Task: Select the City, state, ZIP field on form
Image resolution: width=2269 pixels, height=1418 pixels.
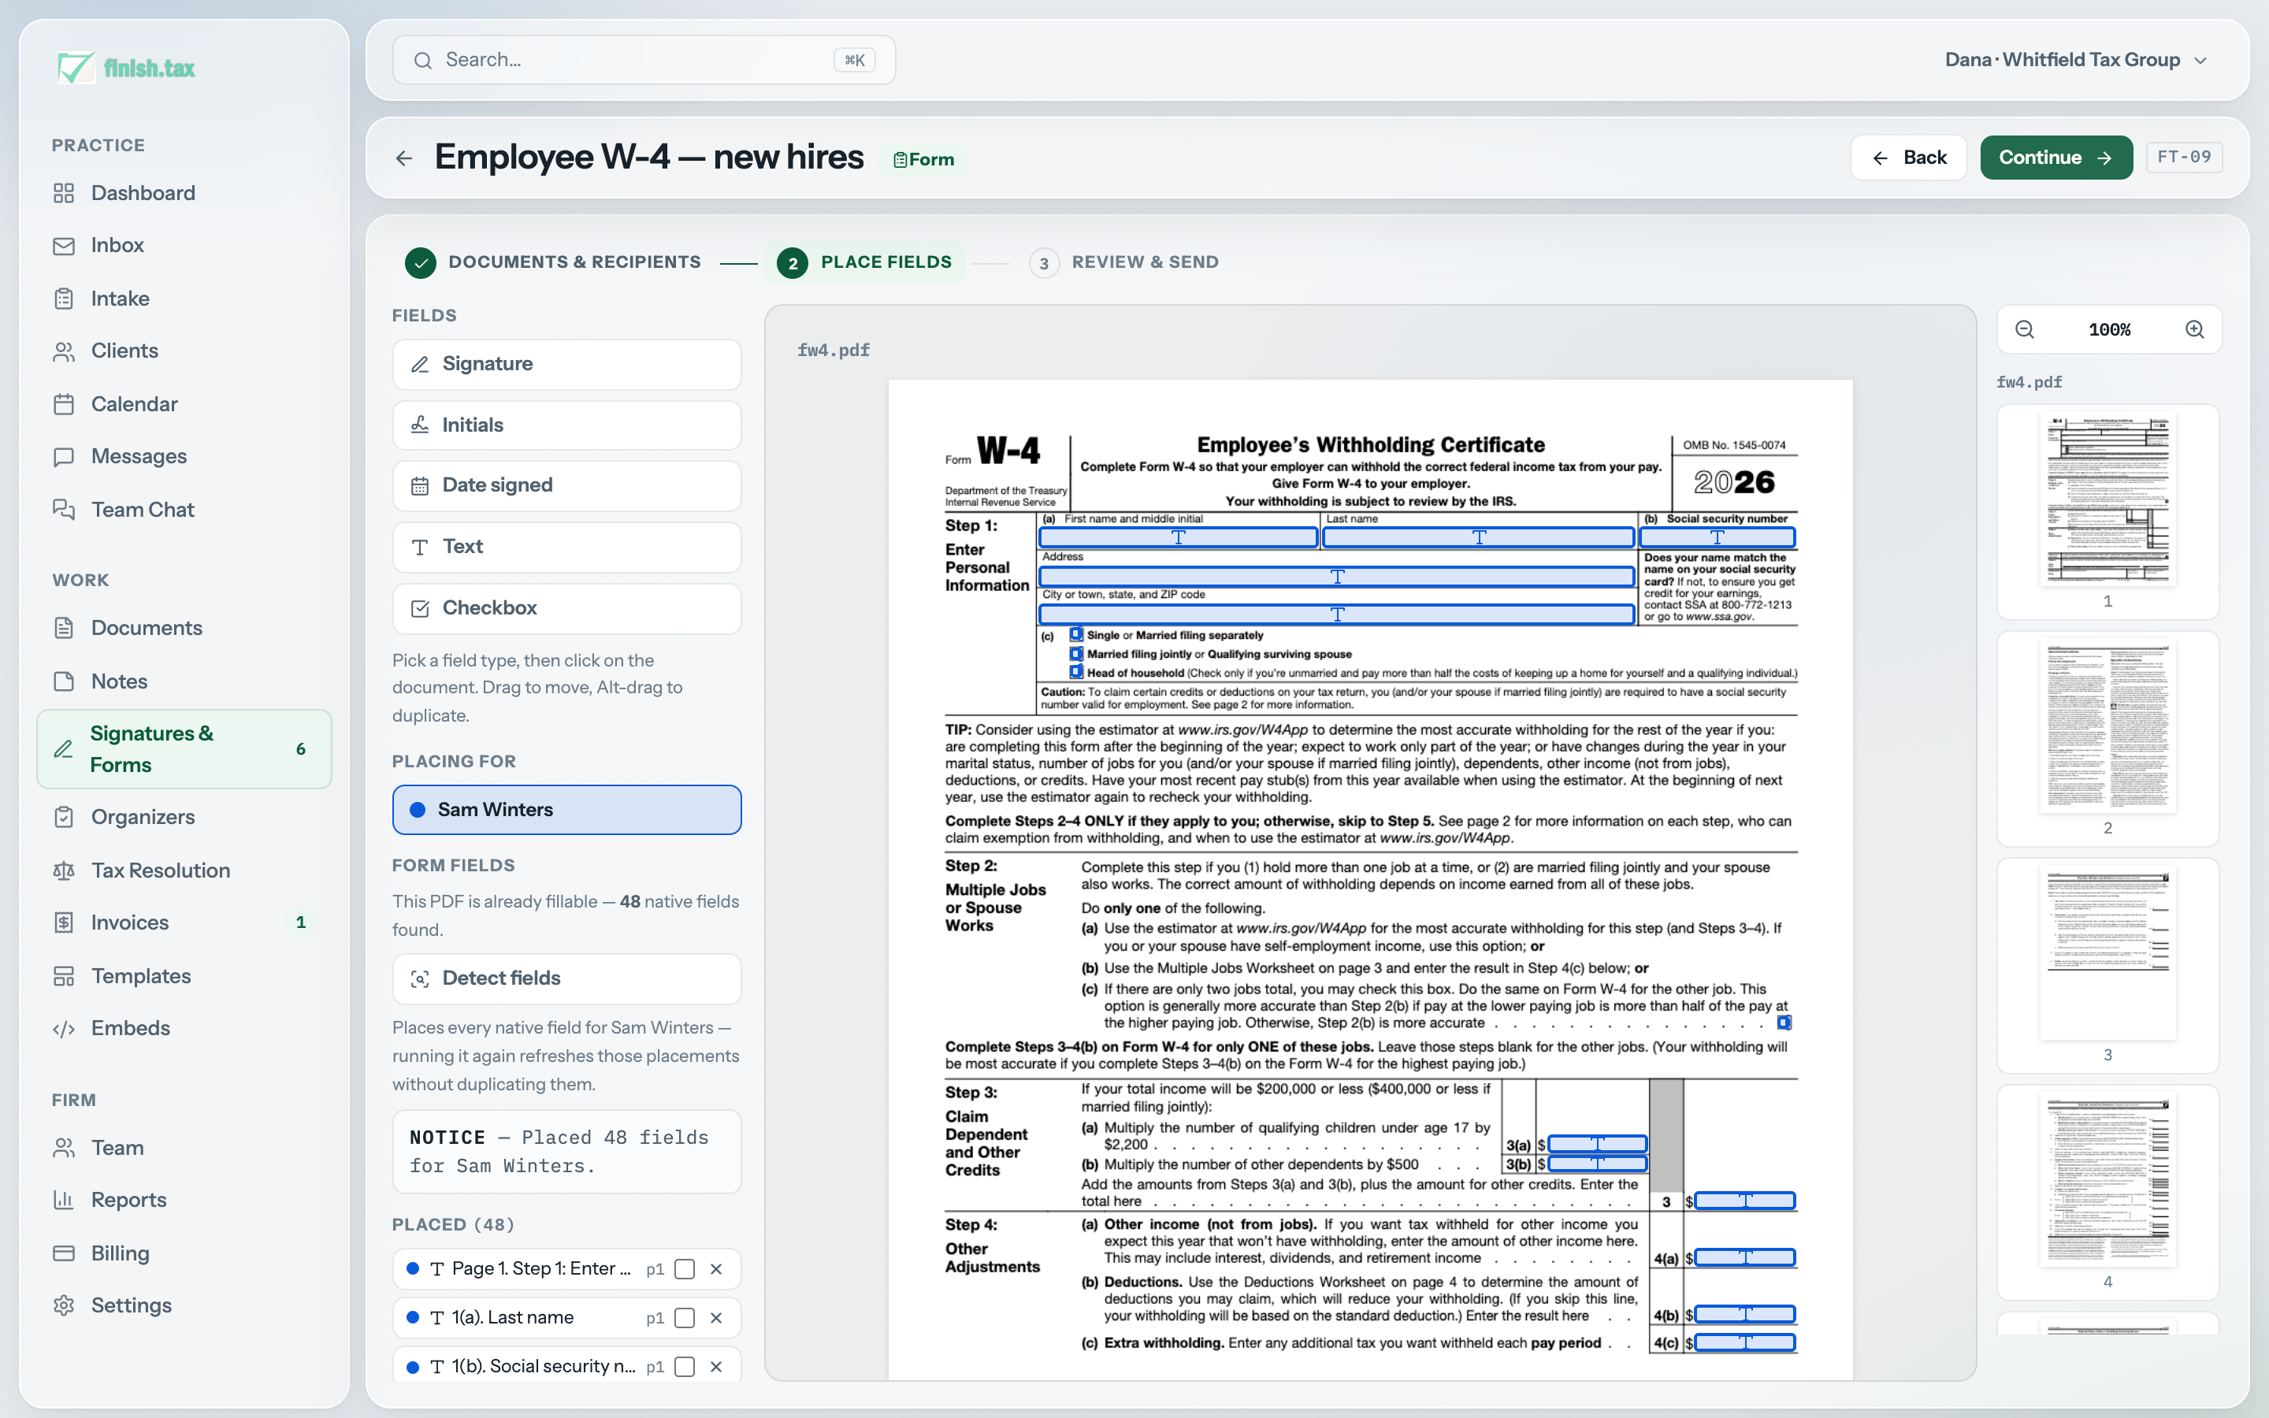Action: [1336, 614]
